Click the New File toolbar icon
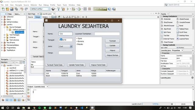 (x=3, y=9)
